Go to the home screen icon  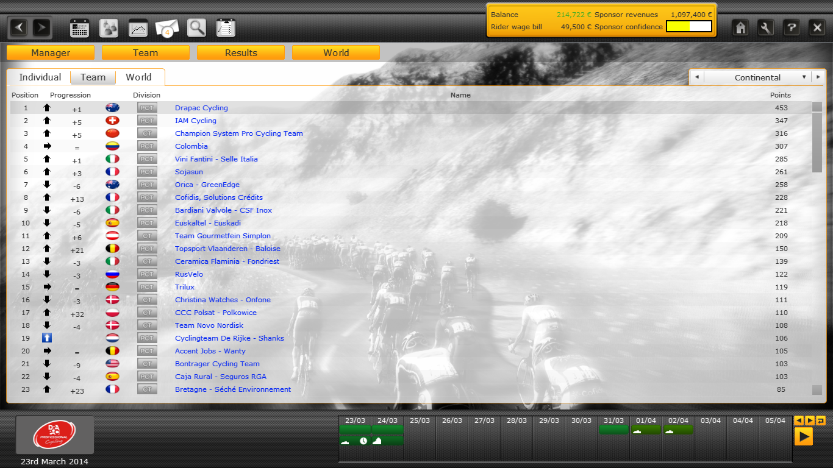740,27
